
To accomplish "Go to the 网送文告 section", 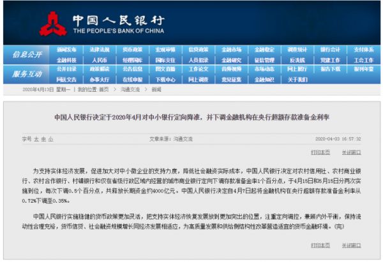I will 66,80.
